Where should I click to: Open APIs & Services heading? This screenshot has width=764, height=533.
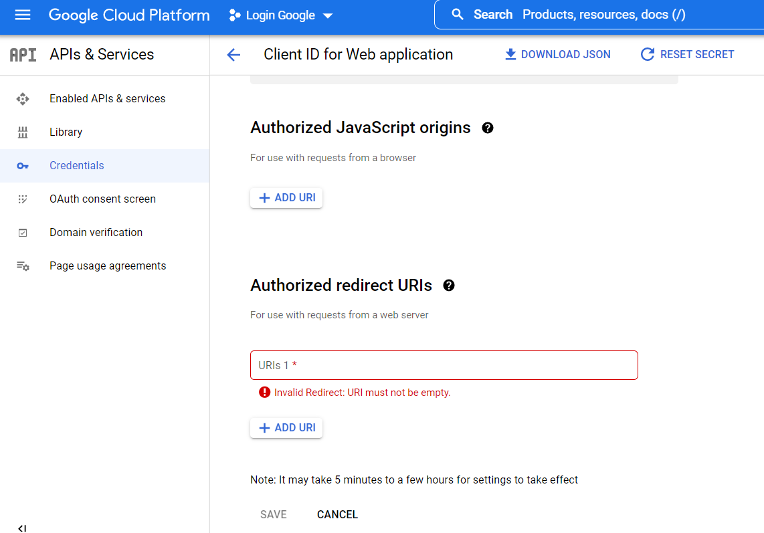point(102,55)
